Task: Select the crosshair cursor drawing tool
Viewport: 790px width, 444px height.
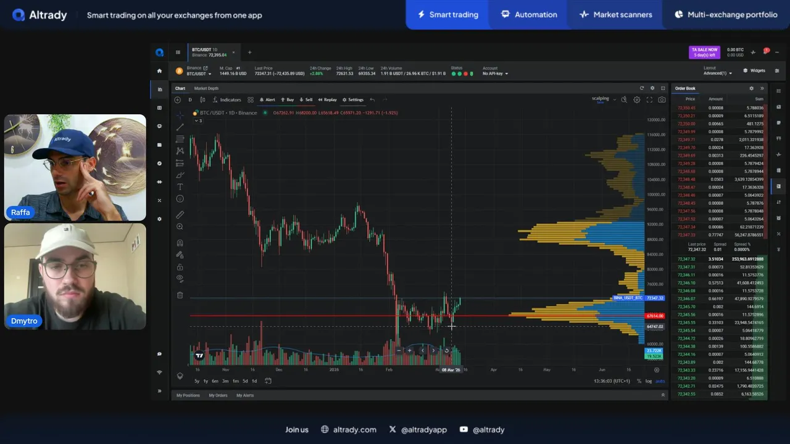Action: click(x=180, y=115)
